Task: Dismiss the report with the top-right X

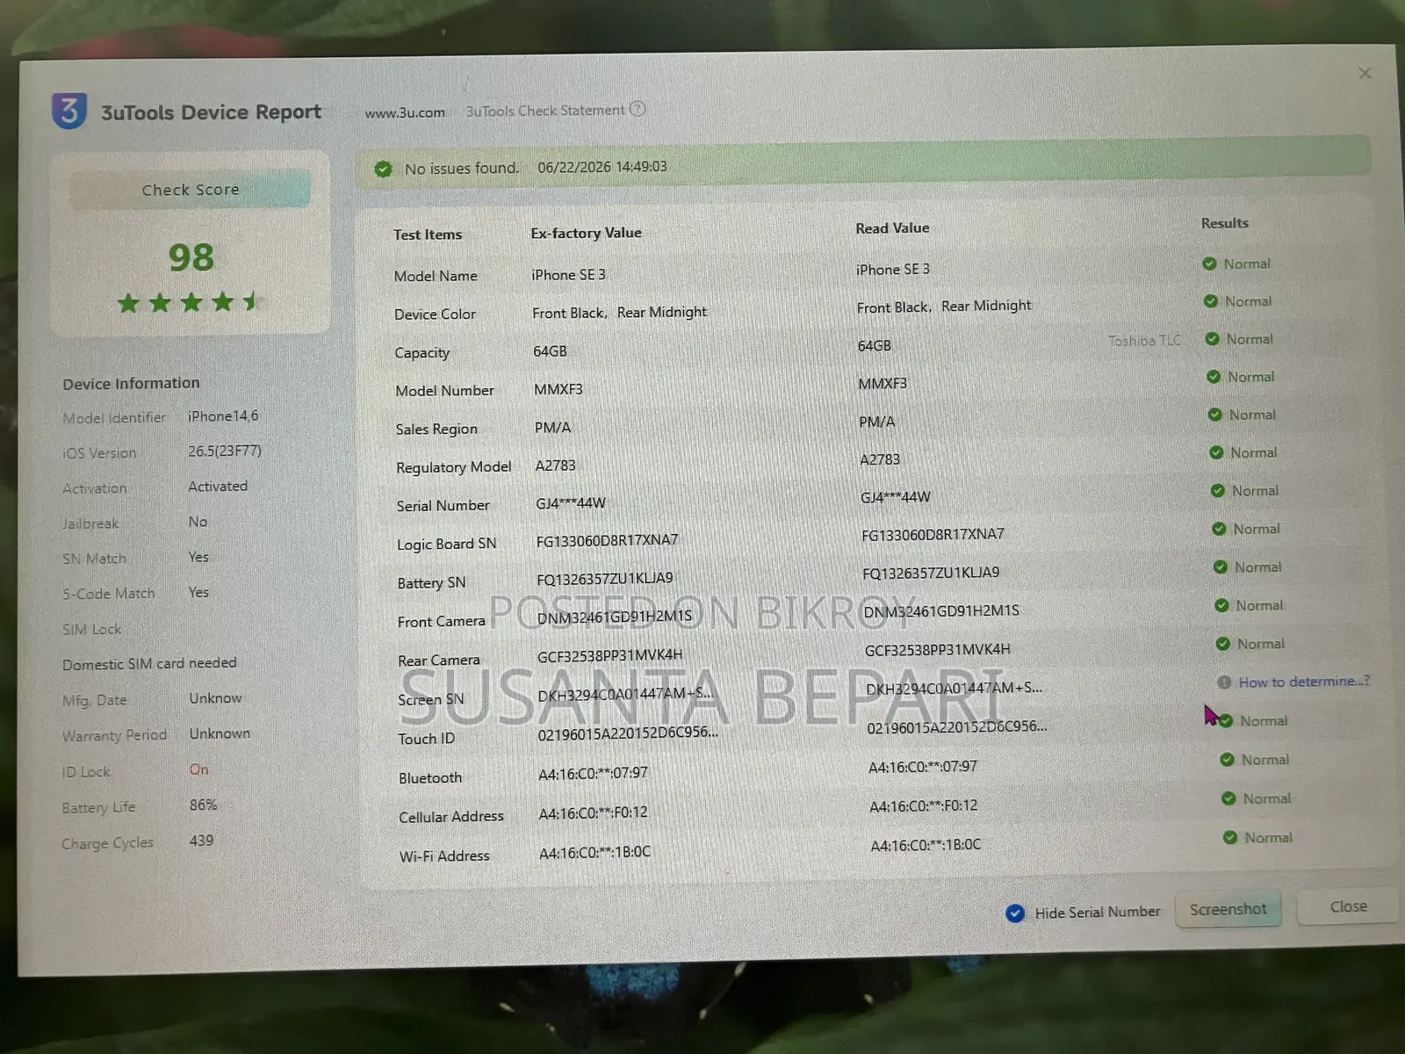Action: [1365, 73]
